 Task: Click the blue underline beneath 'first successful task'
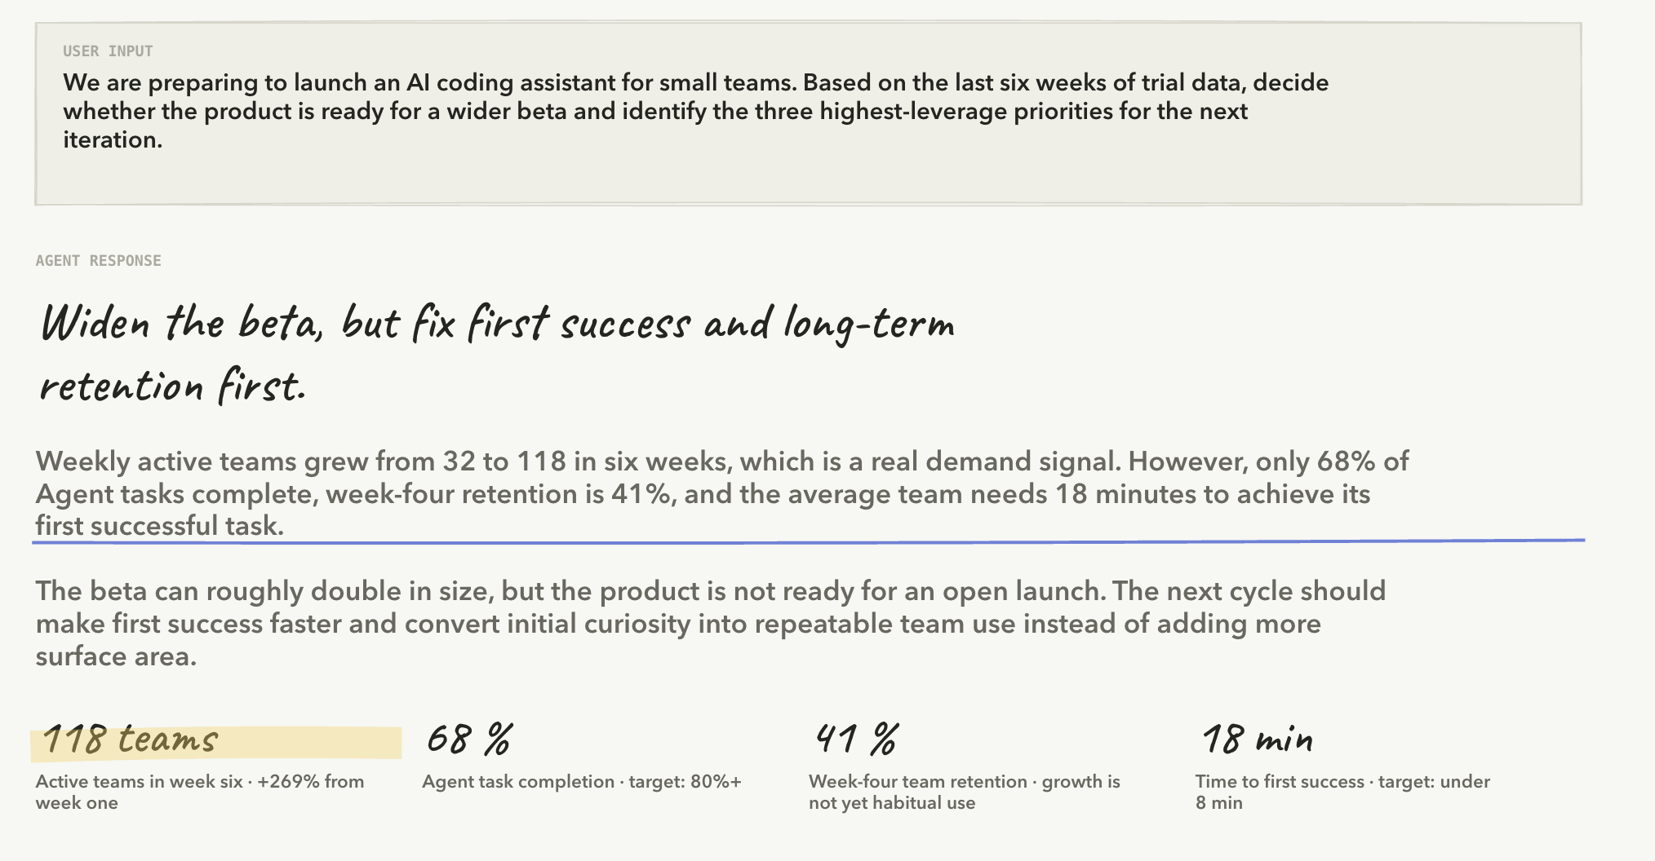pos(808,541)
